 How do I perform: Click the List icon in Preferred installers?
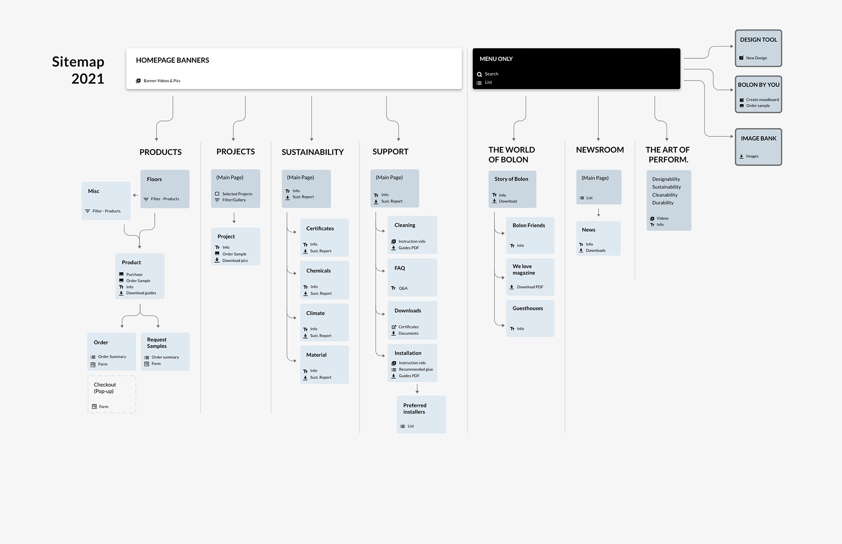point(402,426)
